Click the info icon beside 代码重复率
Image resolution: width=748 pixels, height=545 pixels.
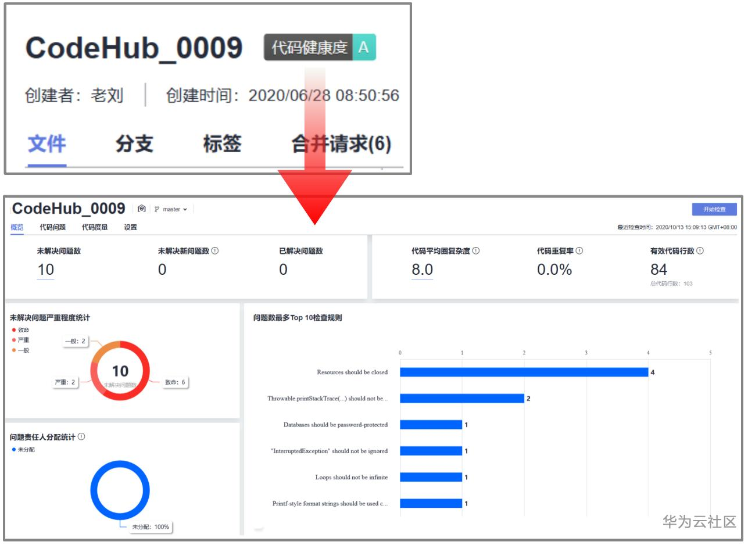click(x=579, y=251)
